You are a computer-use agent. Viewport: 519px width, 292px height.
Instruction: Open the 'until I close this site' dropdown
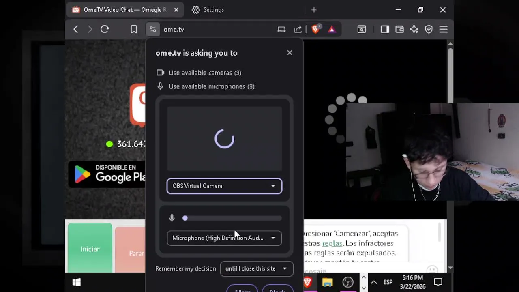pyautogui.click(x=256, y=268)
